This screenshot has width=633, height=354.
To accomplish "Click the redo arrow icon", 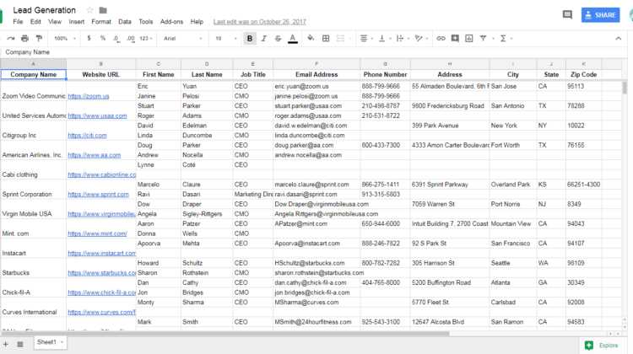I will (x=11, y=38).
